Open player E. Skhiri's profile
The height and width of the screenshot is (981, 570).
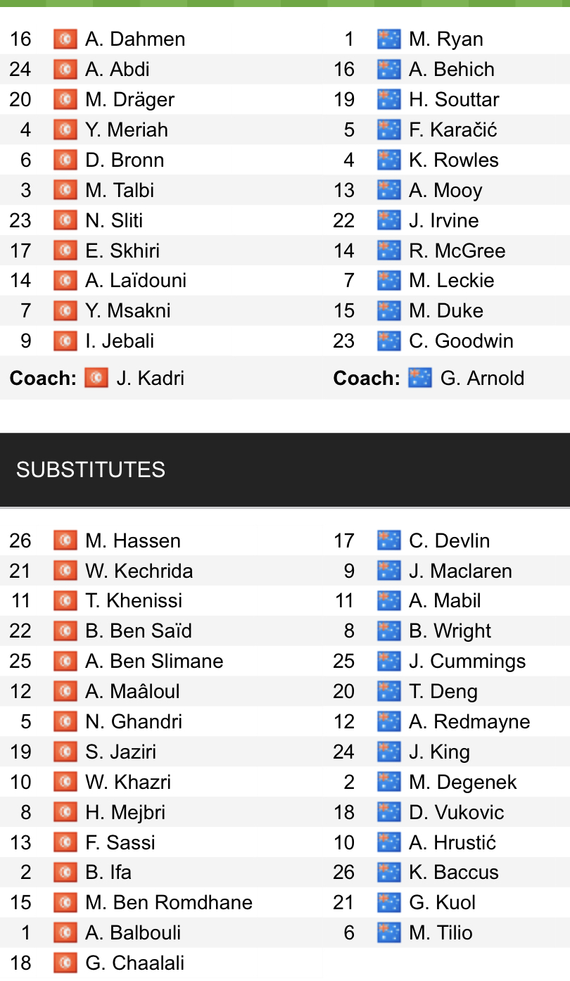click(x=122, y=251)
